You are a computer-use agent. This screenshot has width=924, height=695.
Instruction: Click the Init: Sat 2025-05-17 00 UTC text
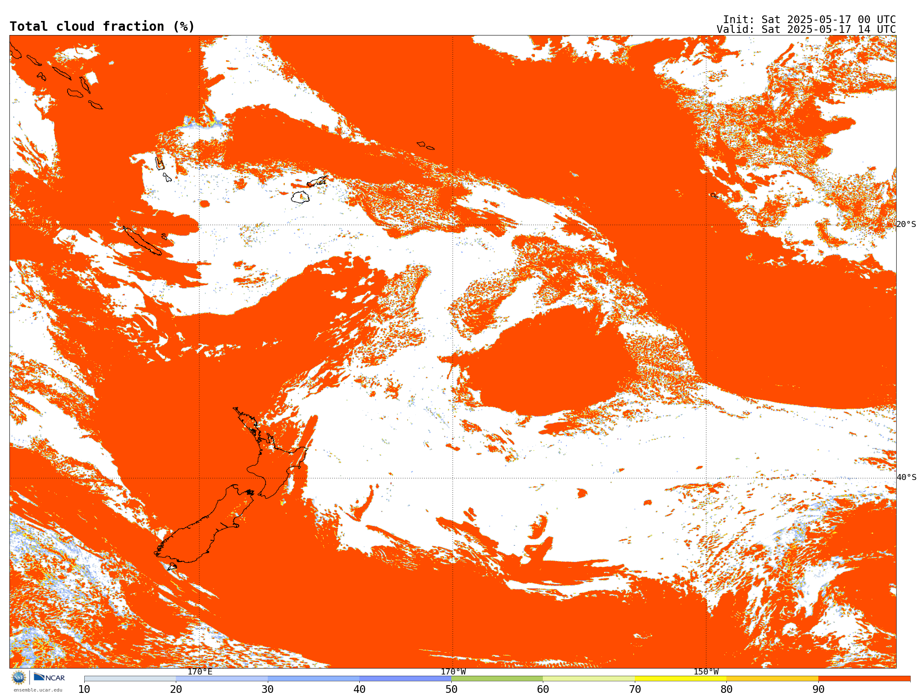(809, 20)
